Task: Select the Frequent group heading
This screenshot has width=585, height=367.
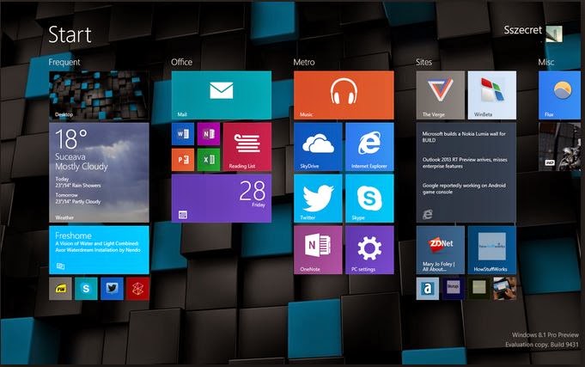Action: (64, 62)
